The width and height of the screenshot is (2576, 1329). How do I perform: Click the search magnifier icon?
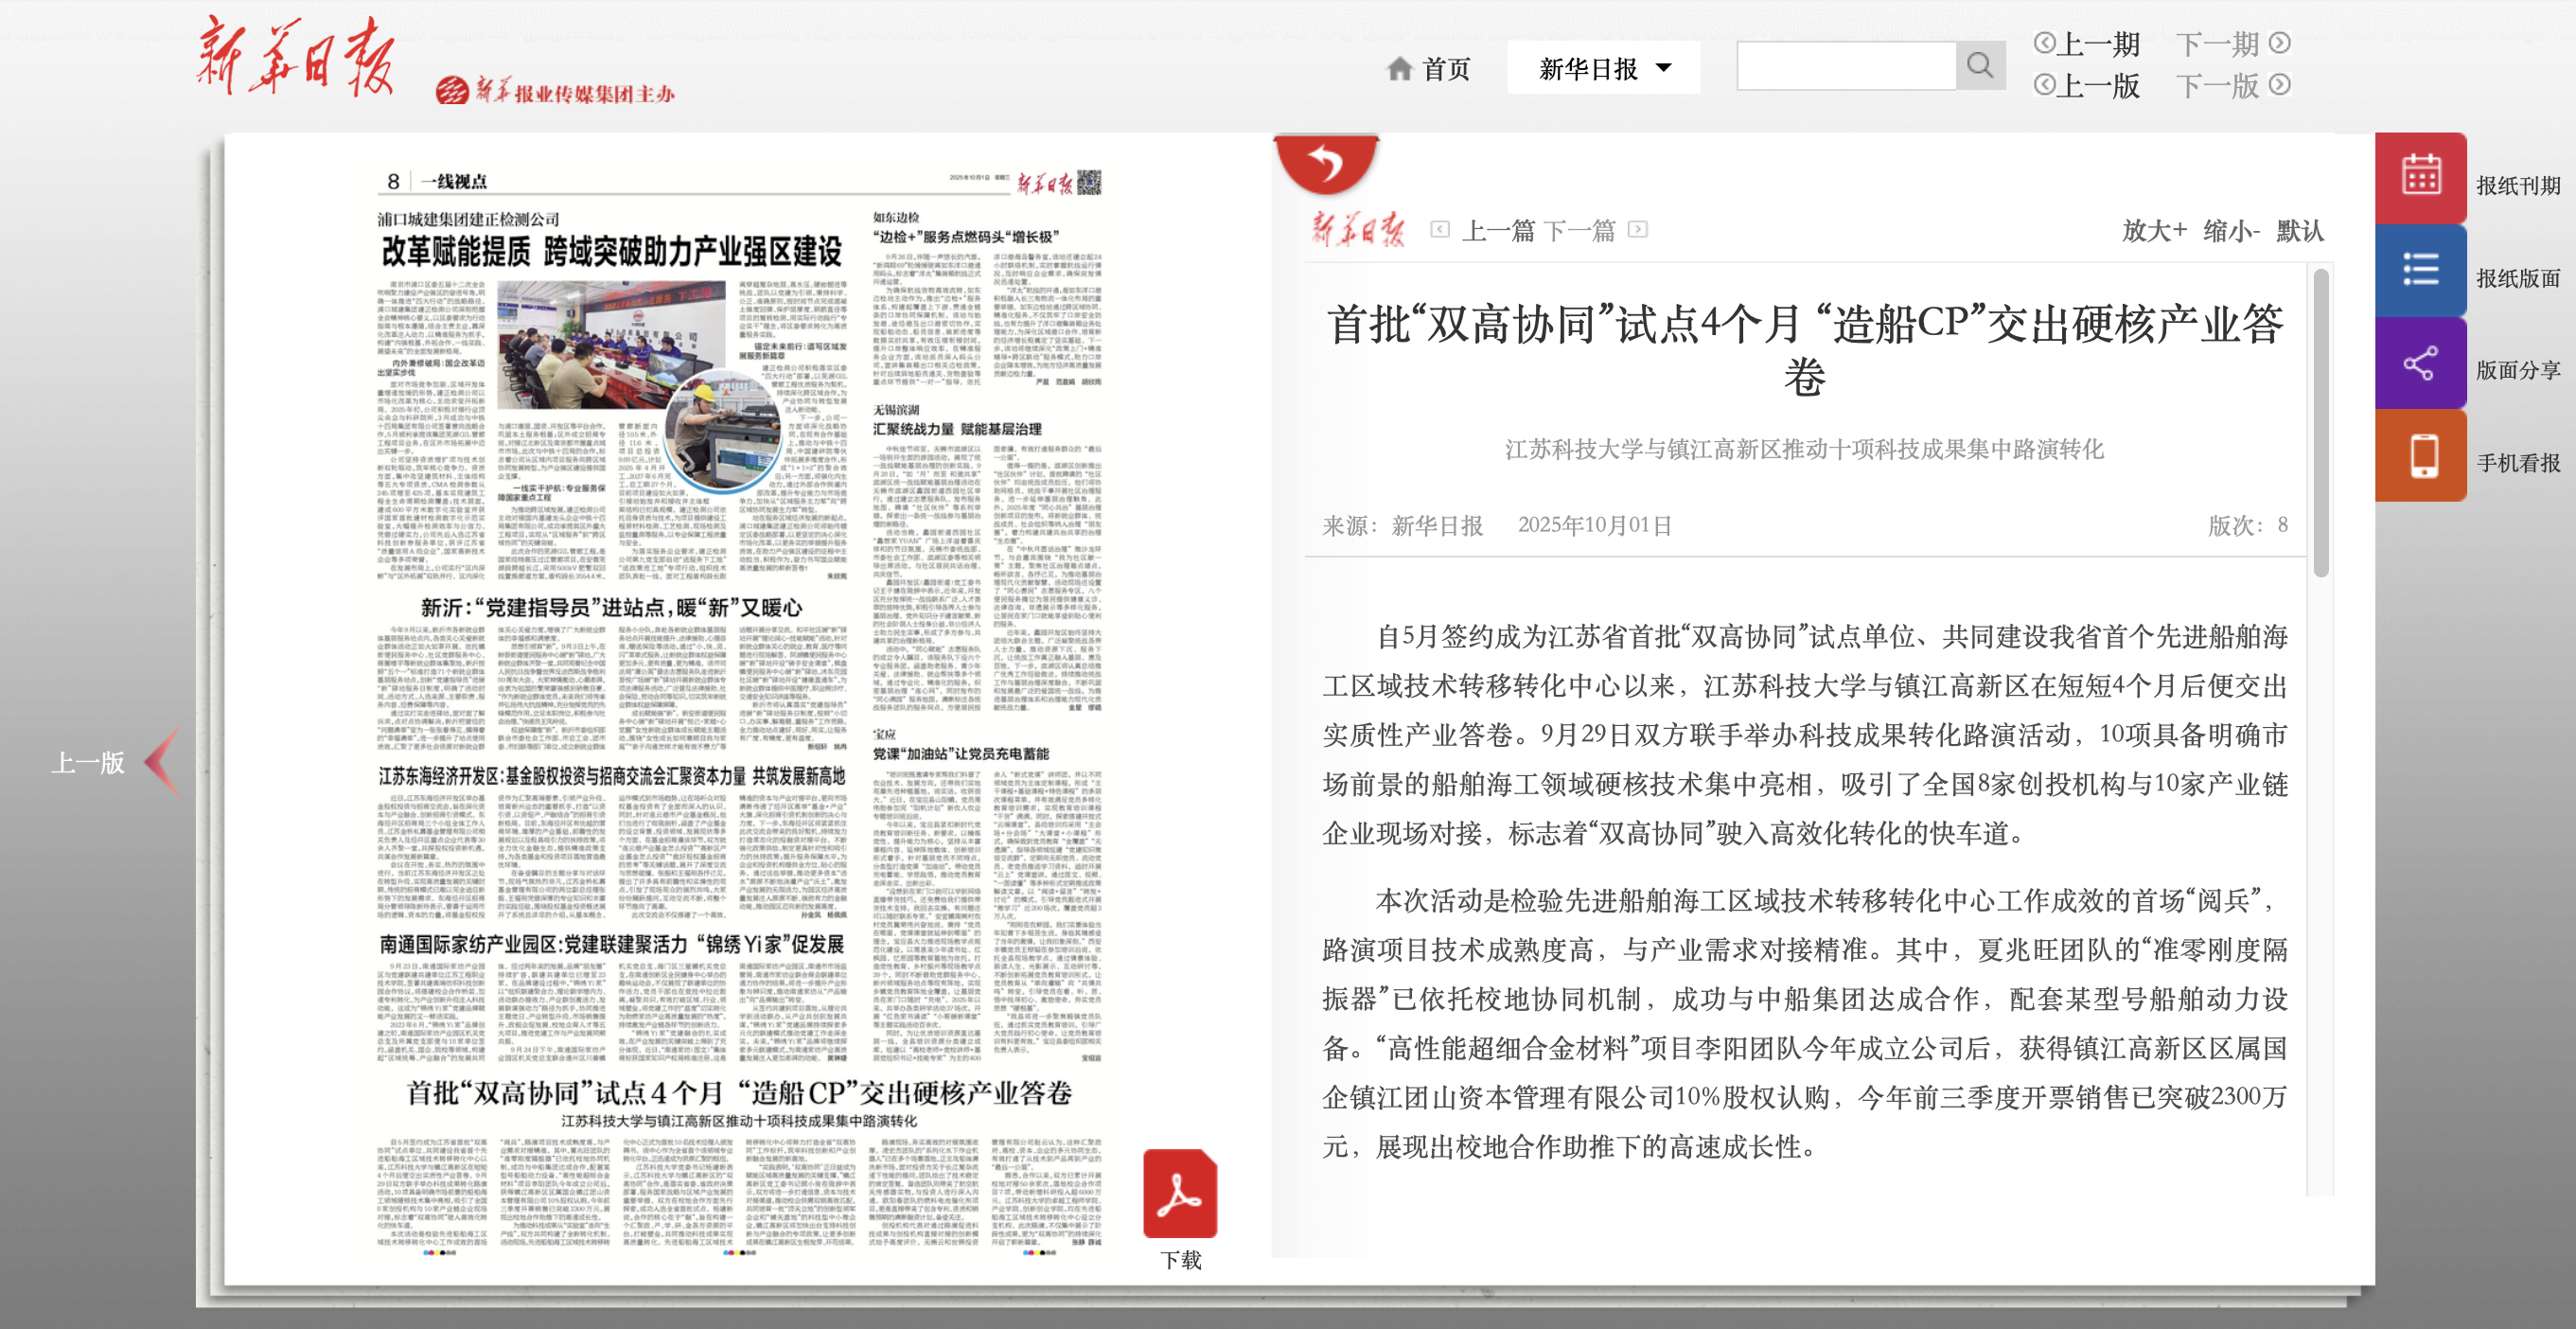click(x=1979, y=66)
